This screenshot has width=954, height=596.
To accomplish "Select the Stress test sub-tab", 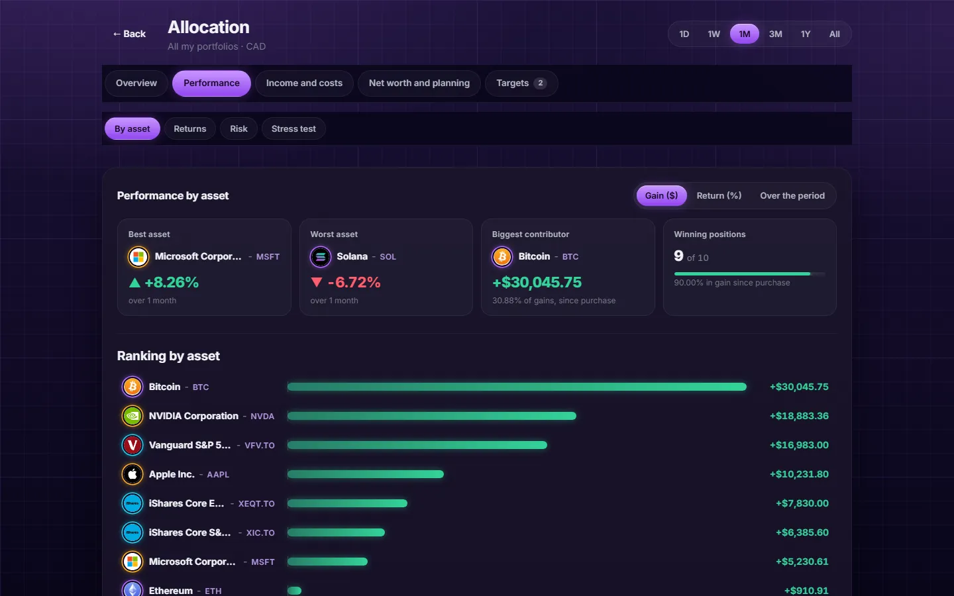I will (x=293, y=129).
